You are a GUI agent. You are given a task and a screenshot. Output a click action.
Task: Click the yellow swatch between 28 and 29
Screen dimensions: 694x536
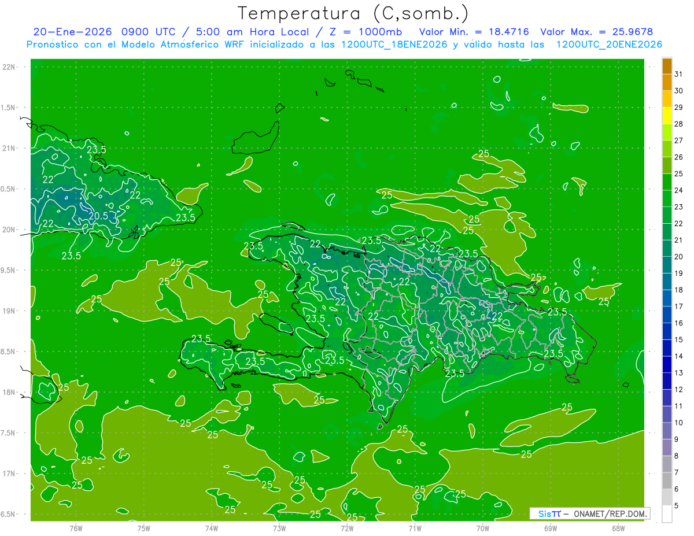pos(667,115)
